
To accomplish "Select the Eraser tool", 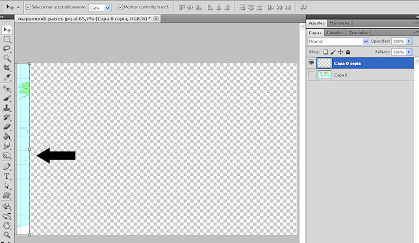I will 6,127.
